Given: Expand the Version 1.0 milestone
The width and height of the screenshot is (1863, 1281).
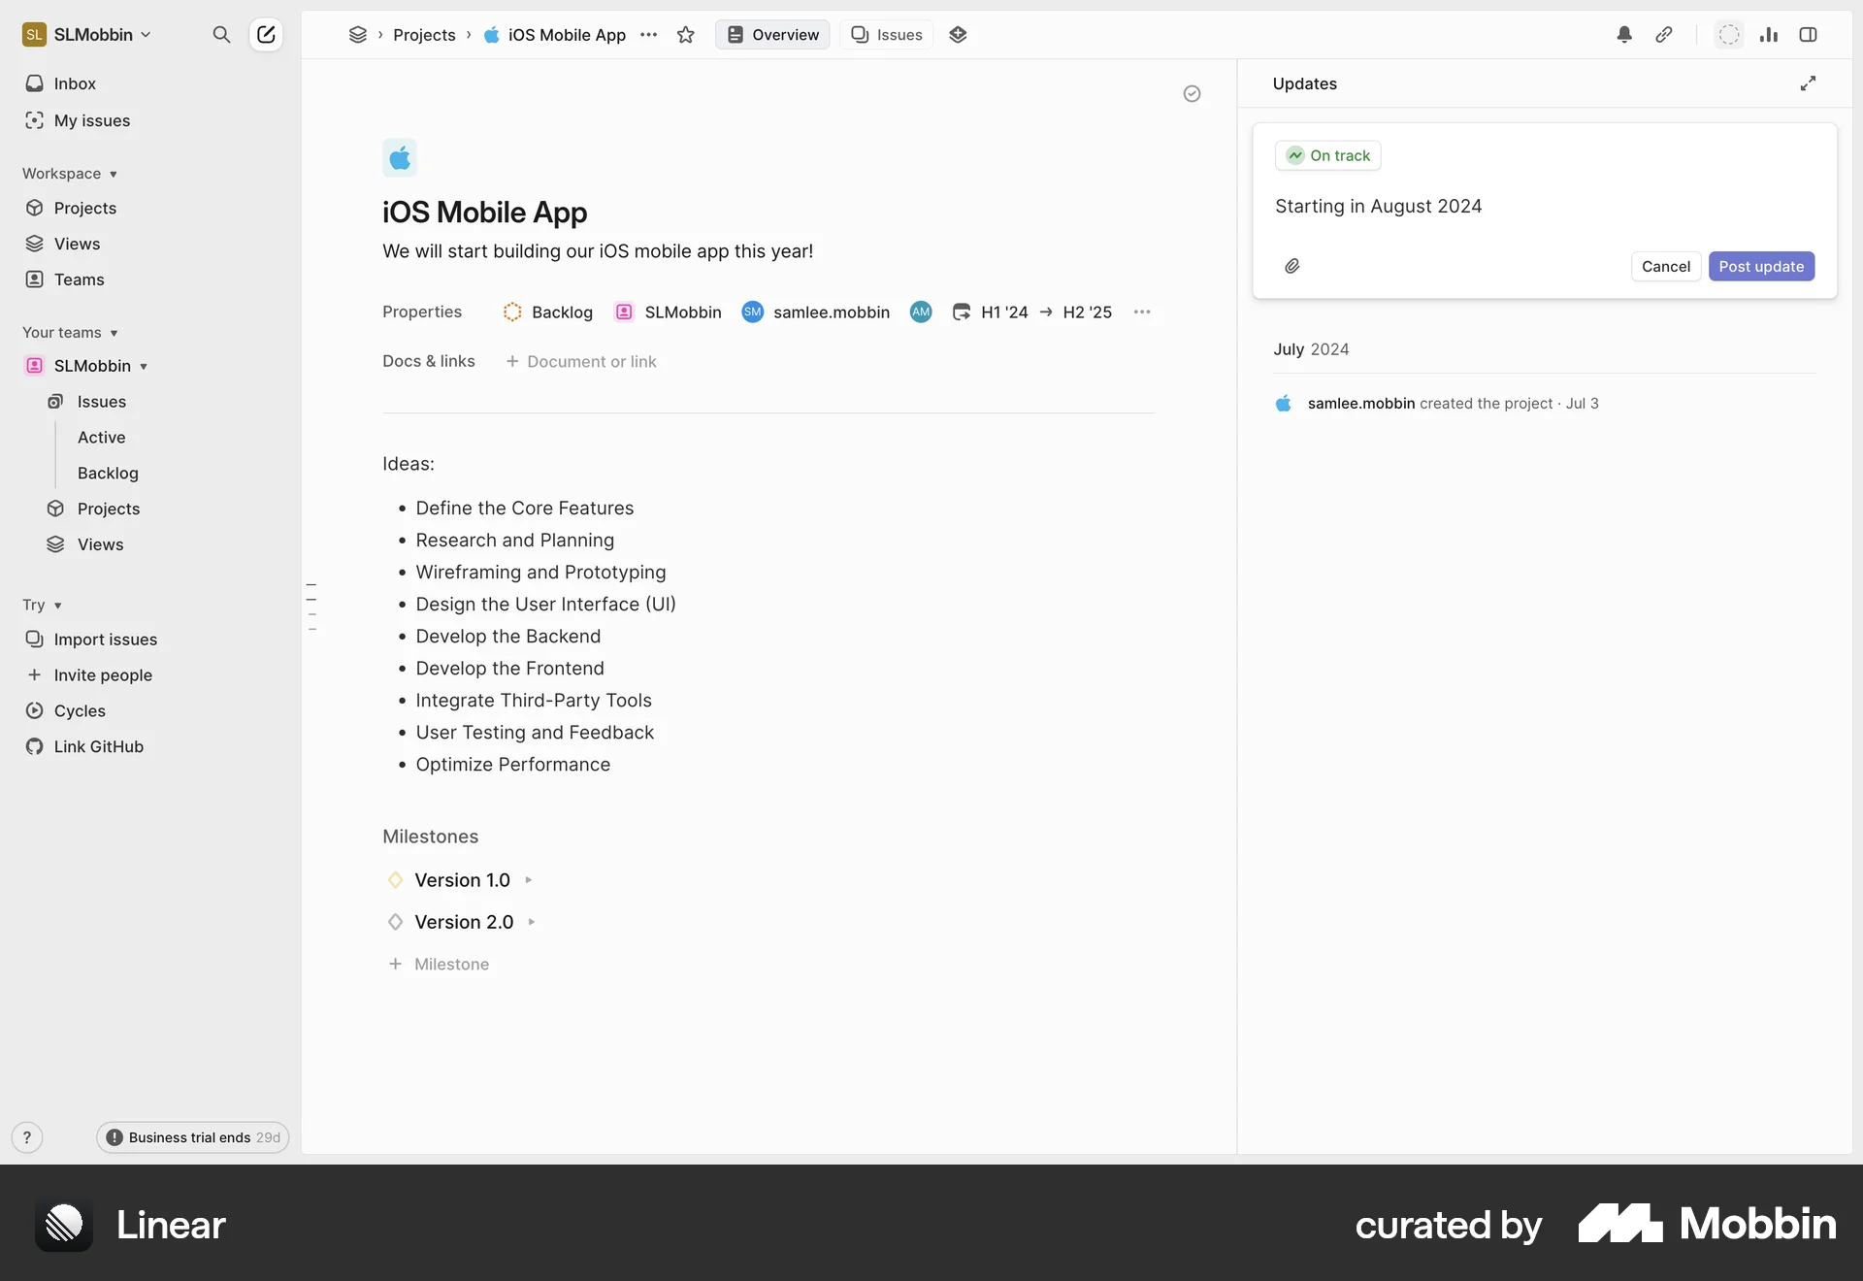Looking at the screenshot, I should [x=529, y=880].
